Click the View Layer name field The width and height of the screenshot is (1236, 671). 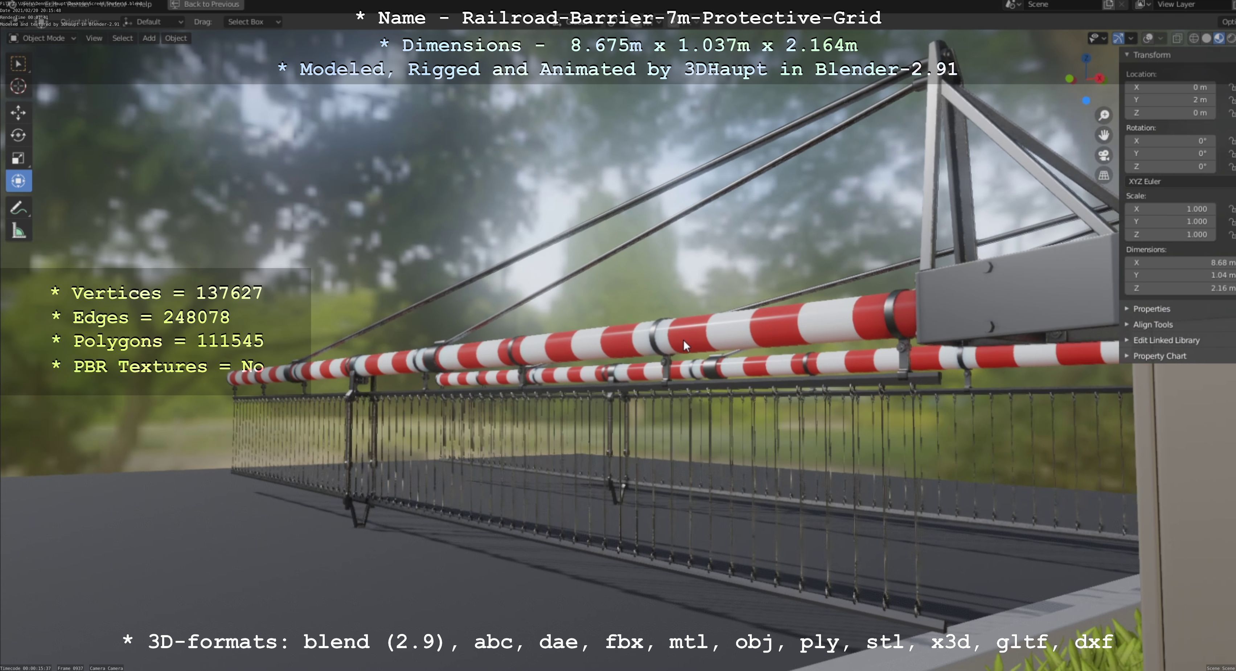click(x=1192, y=4)
